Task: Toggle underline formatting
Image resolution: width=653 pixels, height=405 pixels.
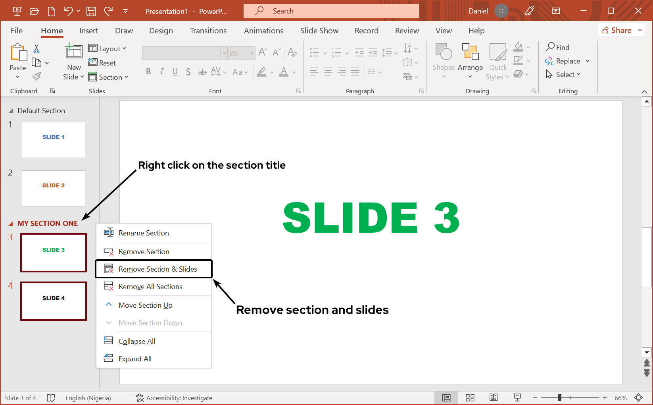Action: (175, 72)
